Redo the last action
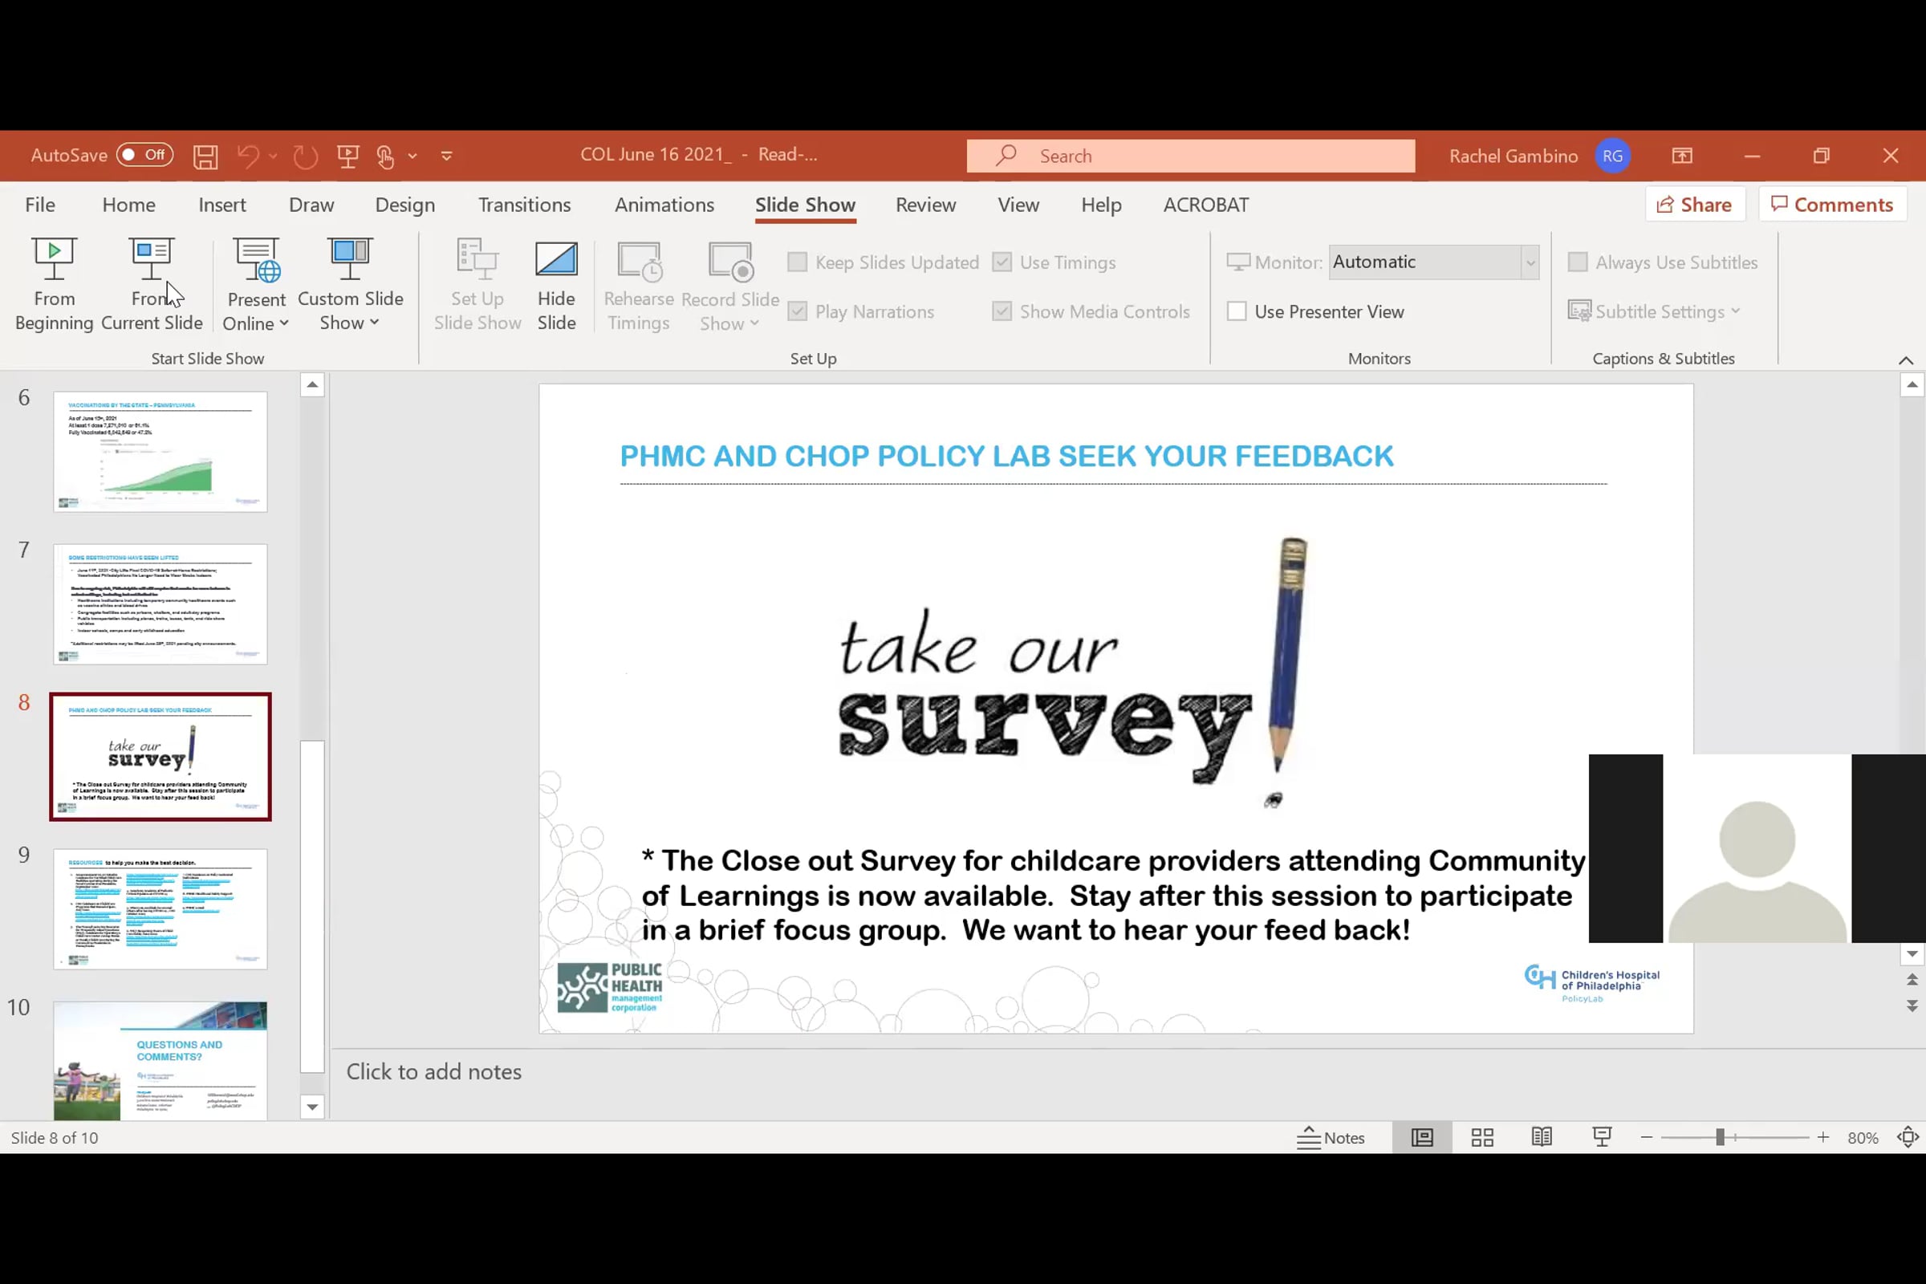 coord(306,156)
